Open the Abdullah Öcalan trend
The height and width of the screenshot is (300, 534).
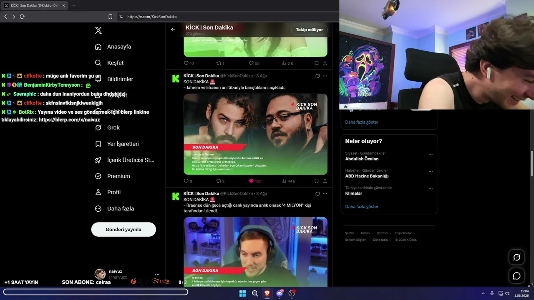[362, 159]
